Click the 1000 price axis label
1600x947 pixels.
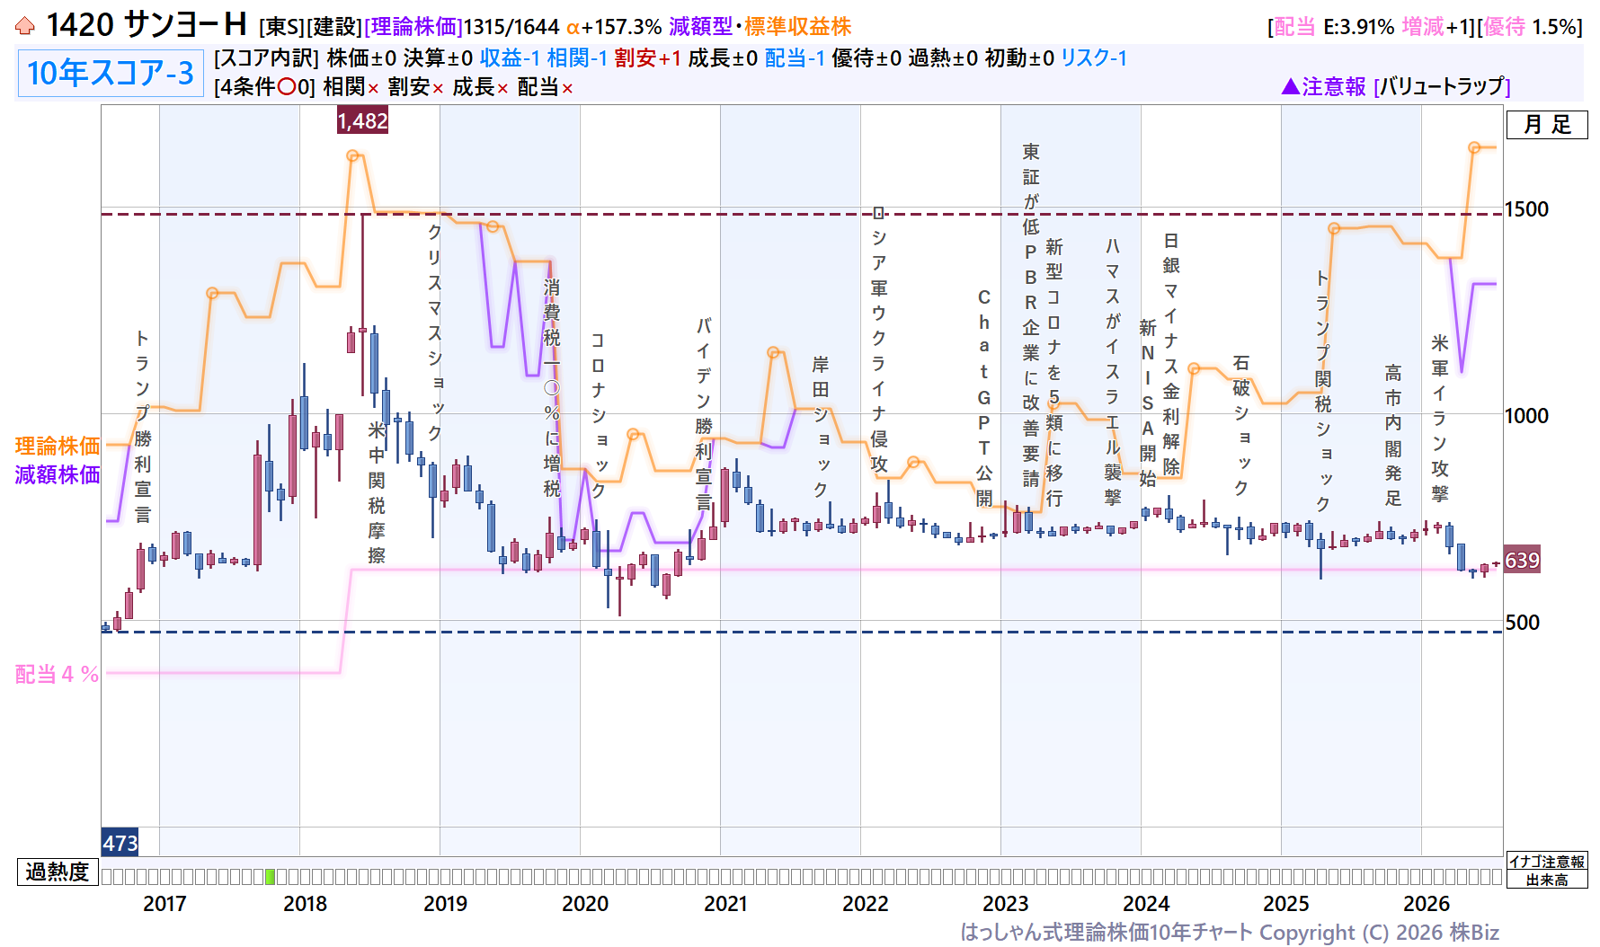click(1527, 416)
